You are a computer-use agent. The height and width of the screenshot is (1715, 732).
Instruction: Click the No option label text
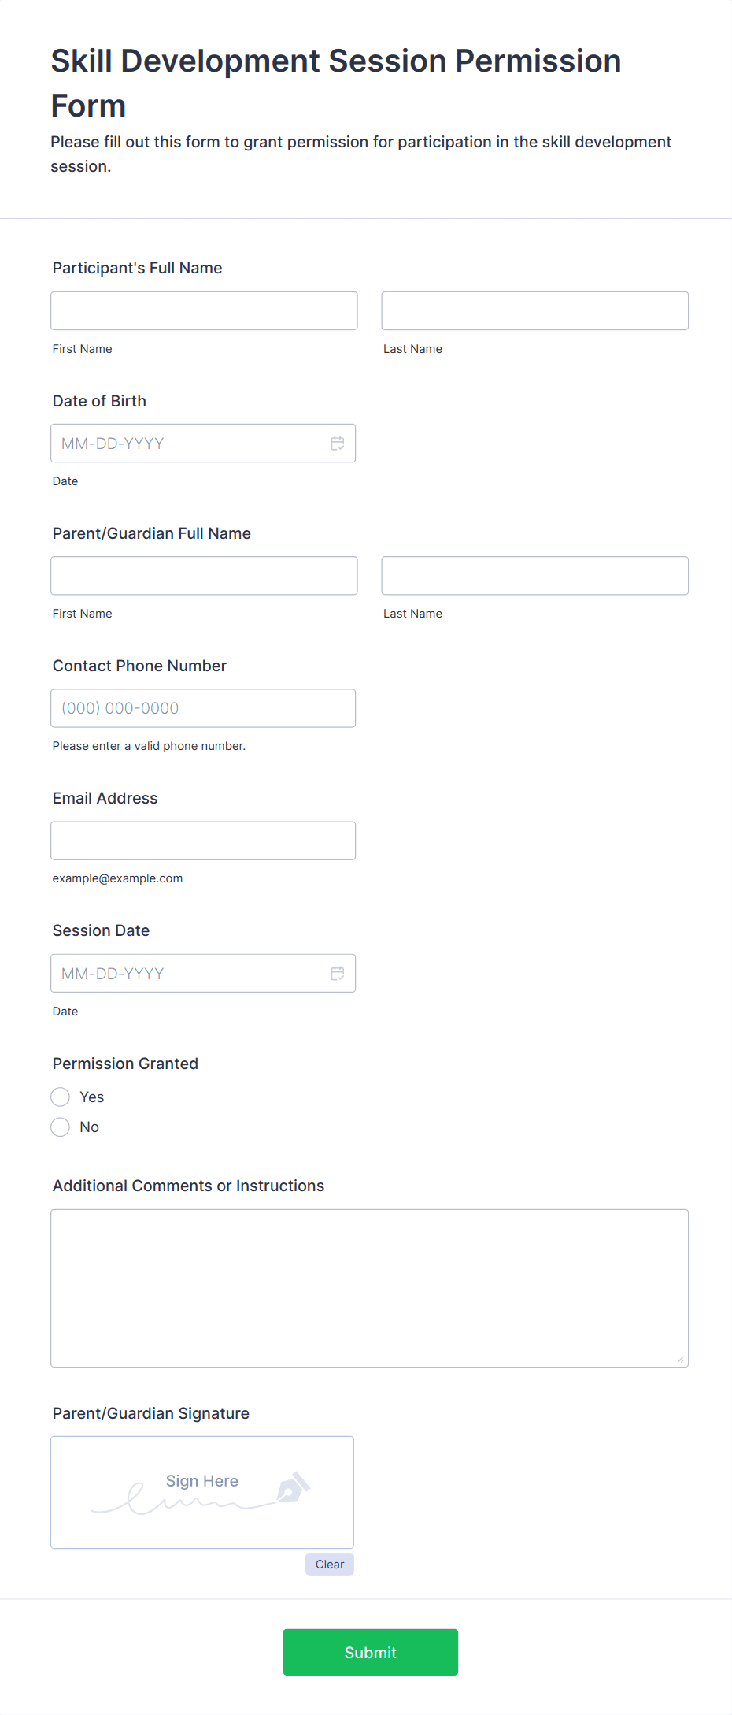click(90, 1127)
